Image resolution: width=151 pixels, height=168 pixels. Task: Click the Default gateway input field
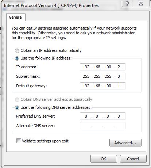pyautogui.click(x=102, y=86)
